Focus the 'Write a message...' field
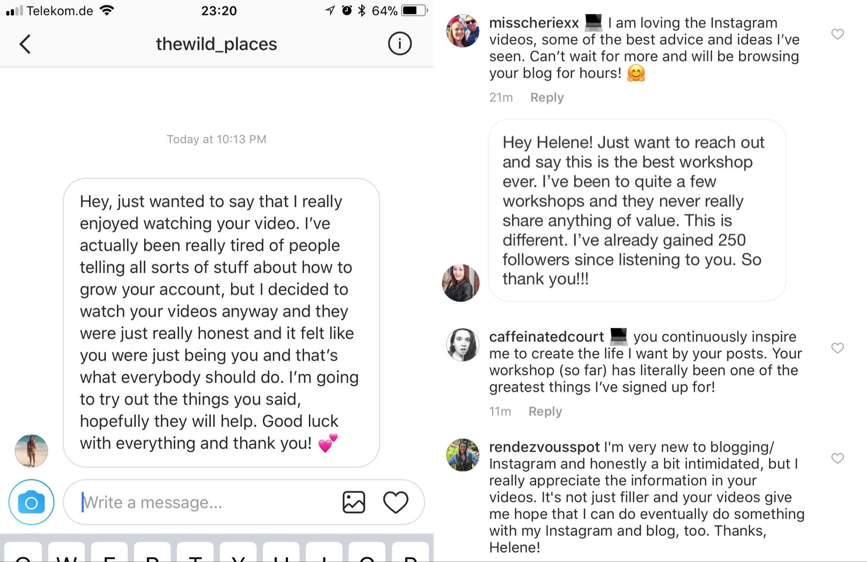The width and height of the screenshot is (867, 562). 203,502
